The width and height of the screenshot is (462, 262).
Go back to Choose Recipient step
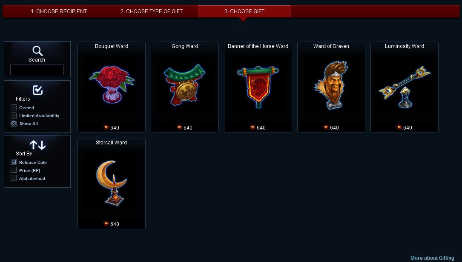pos(59,11)
